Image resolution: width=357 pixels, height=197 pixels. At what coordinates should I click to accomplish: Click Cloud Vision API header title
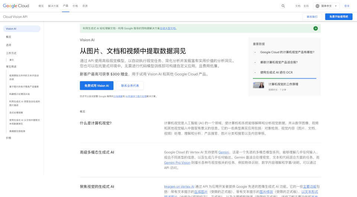coord(15,17)
